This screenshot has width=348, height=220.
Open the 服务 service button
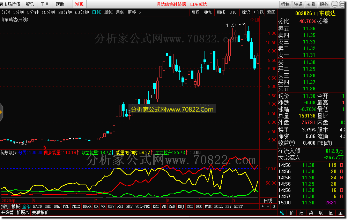click(x=324, y=4)
